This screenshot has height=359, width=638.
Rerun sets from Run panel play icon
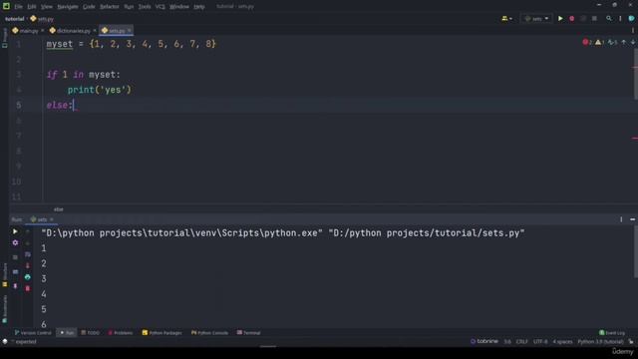[15, 231]
